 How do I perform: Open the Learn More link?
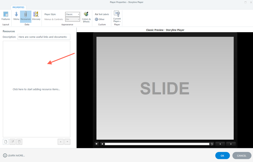pyautogui.click(x=14, y=155)
